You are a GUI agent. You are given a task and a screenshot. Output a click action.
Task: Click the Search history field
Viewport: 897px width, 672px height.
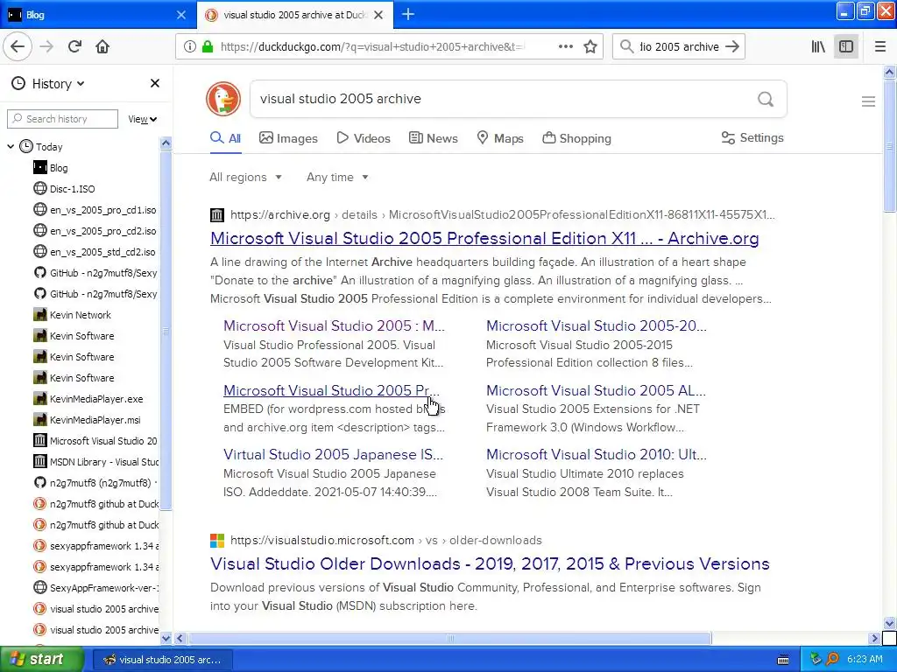(62, 119)
